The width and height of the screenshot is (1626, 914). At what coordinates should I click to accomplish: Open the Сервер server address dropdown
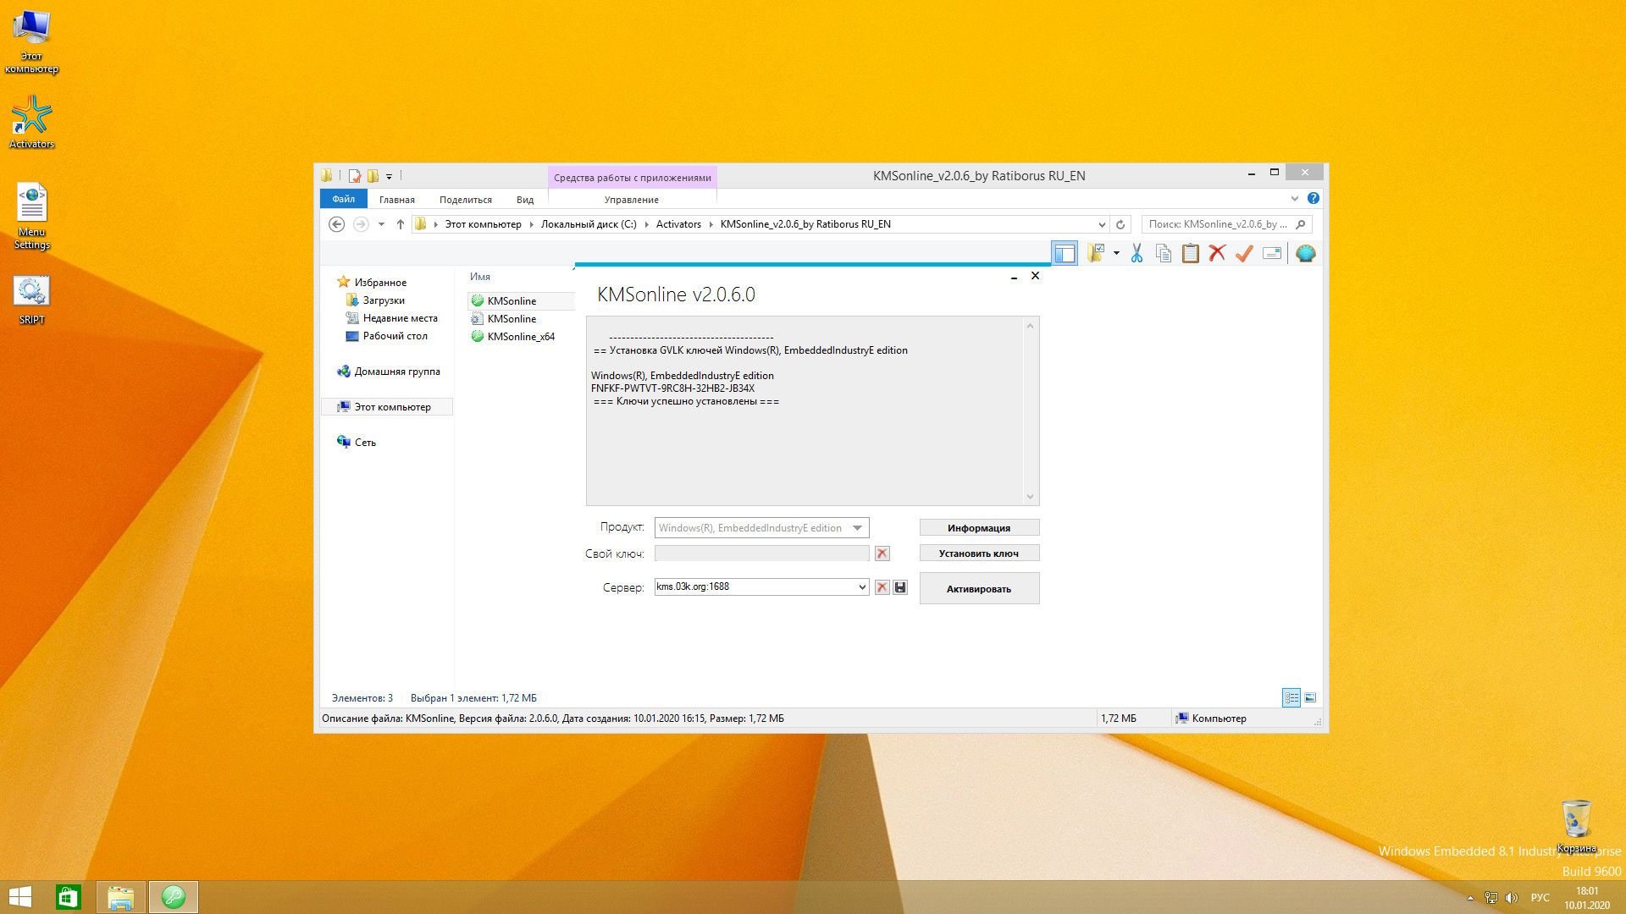tap(862, 587)
